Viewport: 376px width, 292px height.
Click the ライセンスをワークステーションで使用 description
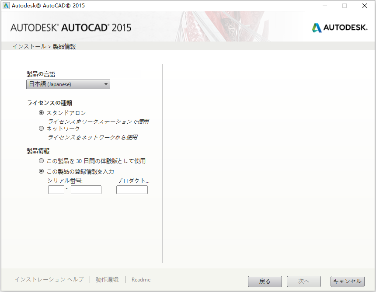[x=98, y=122]
